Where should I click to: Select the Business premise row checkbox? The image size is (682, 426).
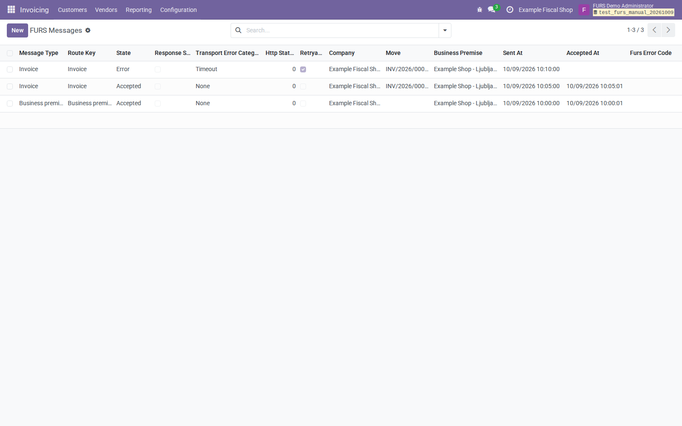(10, 104)
